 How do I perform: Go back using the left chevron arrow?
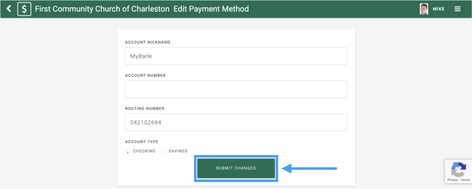point(9,9)
